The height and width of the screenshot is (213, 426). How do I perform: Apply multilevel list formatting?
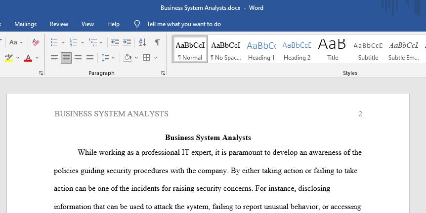pyautogui.click(x=93, y=42)
